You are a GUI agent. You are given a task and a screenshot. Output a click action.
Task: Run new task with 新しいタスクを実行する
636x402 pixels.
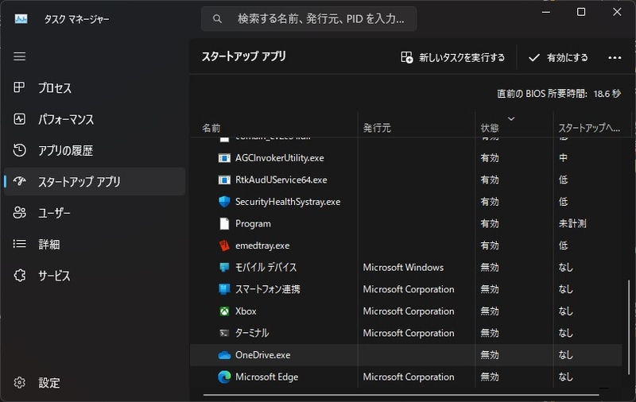point(452,57)
